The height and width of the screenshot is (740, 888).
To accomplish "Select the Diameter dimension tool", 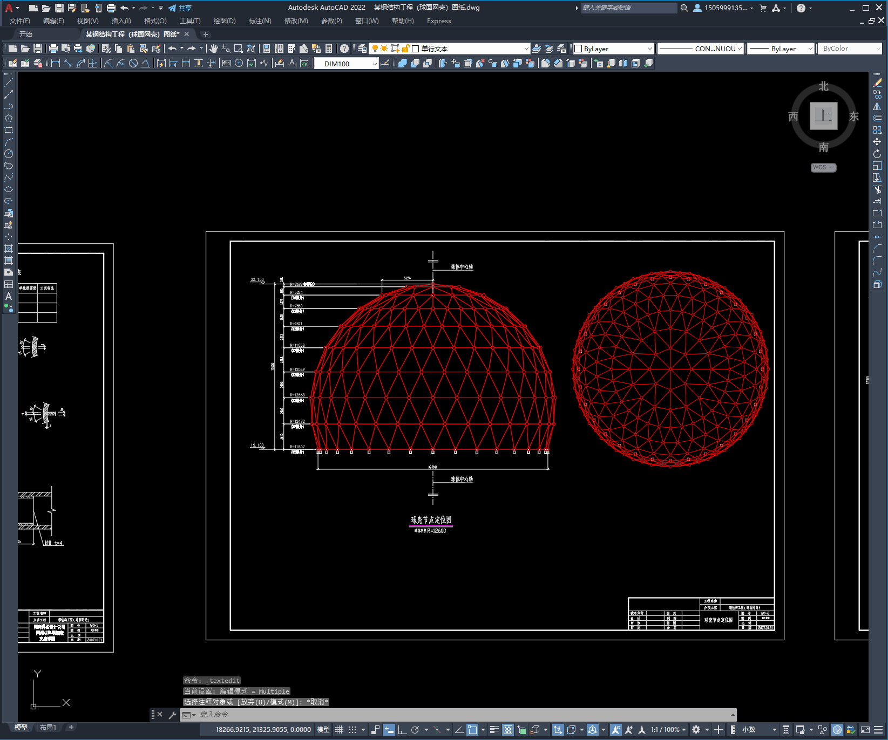I will click(x=133, y=63).
